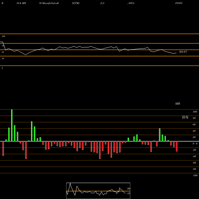
Task: Click the (5,5 parameter text in header
Action: (102, 3)
